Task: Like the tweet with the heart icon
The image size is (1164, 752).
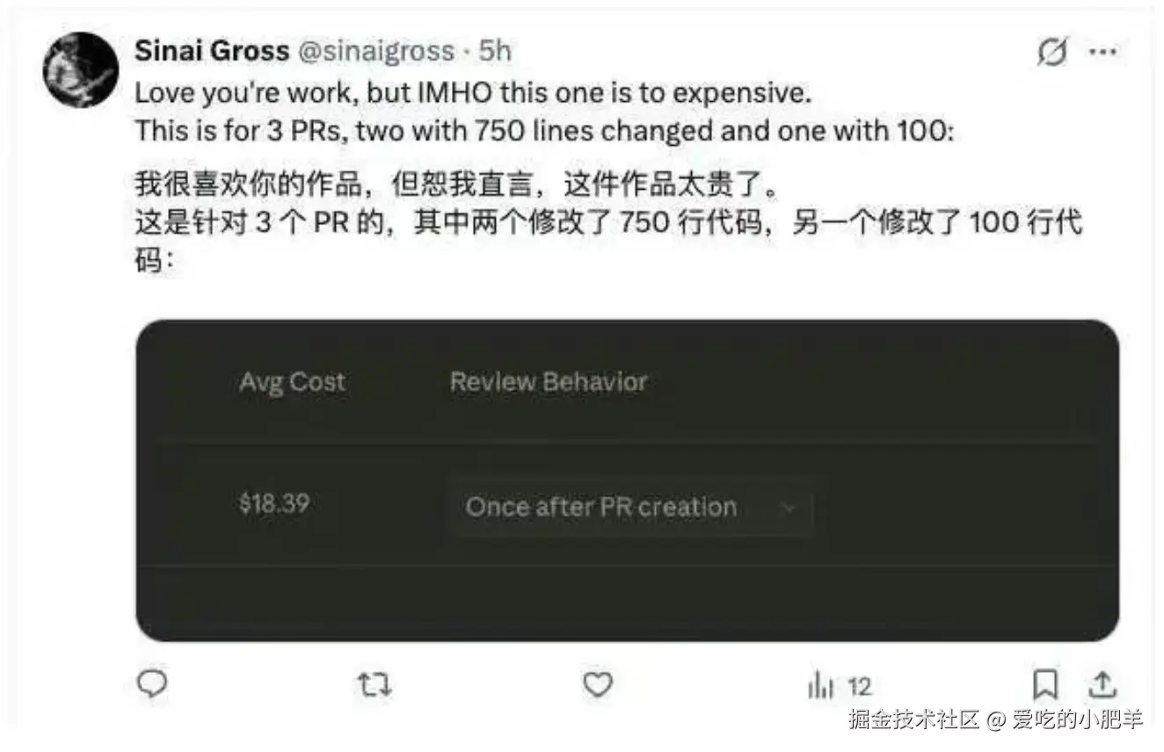Action: click(x=598, y=683)
